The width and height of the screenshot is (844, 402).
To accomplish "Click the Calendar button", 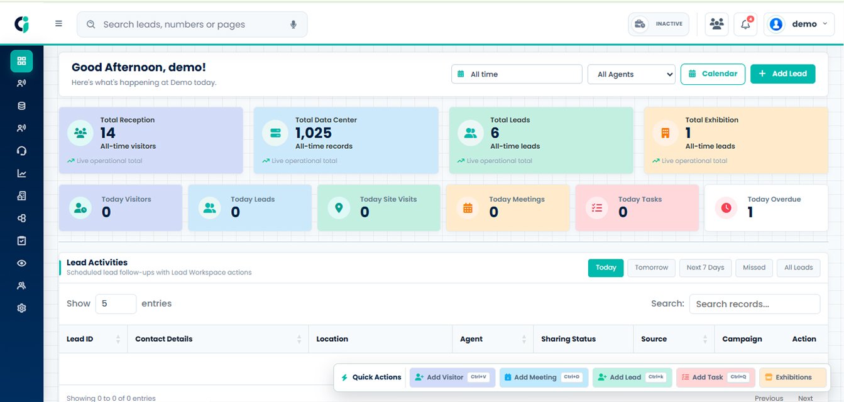I will click(x=713, y=74).
